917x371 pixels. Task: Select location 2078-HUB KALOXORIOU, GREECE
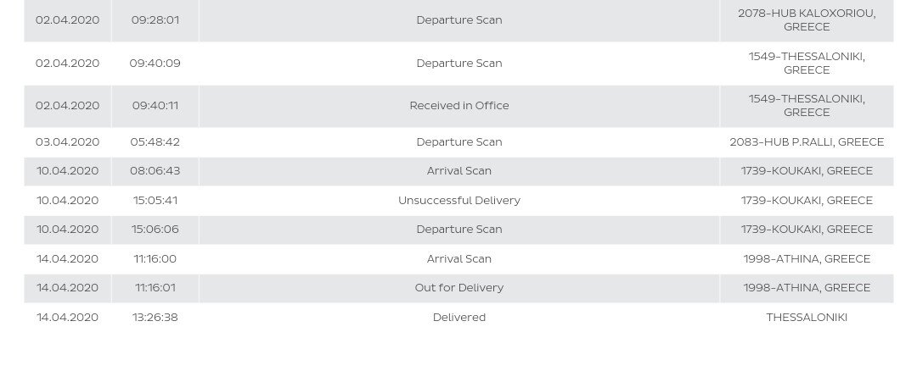pyautogui.click(x=807, y=19)
